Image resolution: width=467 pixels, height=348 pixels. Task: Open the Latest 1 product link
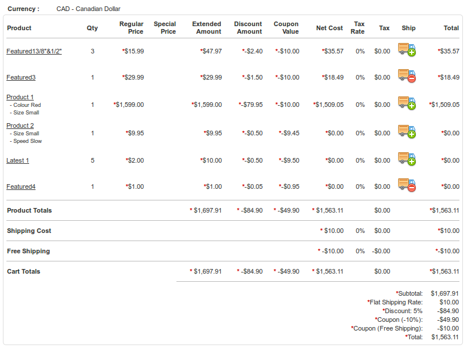(x=17, y=160)
